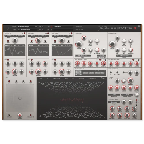Image resolution: width=144 pixels, height=144 pixels.
Task: Open the hamburger menu beside the Predator 3 logo
Action: tap(139, 26)
